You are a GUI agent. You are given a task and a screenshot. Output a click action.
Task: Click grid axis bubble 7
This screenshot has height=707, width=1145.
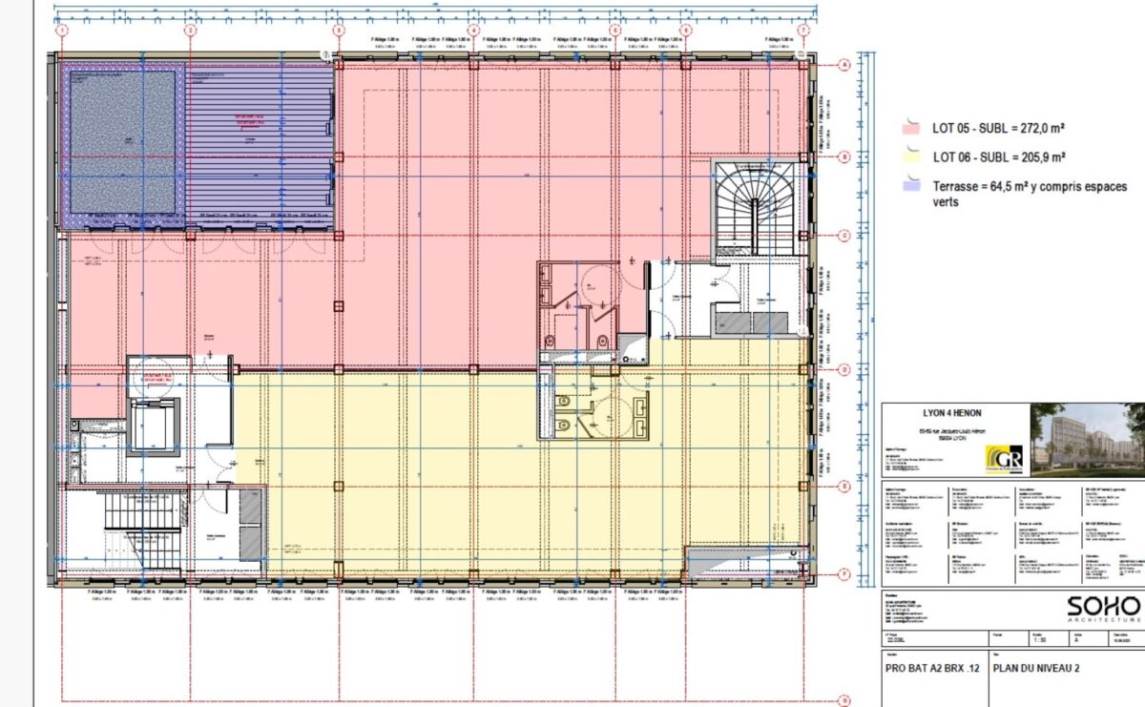(804, 31)
